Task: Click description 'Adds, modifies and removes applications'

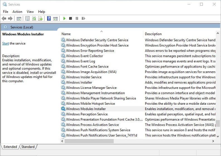Action: [180, 82]
